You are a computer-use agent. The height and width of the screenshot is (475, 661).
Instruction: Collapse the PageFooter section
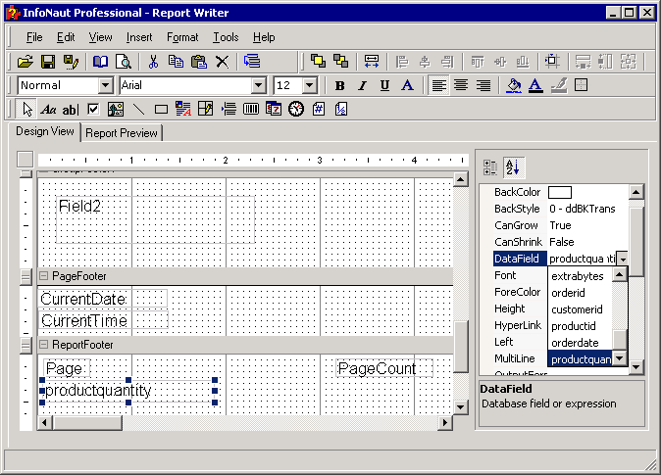43,276
